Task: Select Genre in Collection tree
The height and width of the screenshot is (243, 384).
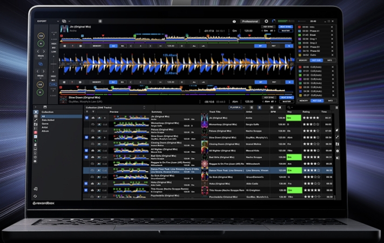Action: click(x=45, y=124)
